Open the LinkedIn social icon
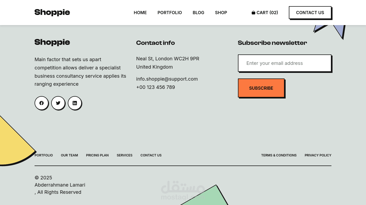This screenshot has width=366, height=205. click(x=75, y=103)
